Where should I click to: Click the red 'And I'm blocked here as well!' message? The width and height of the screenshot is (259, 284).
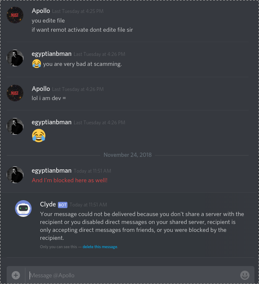tap(70, 180)
